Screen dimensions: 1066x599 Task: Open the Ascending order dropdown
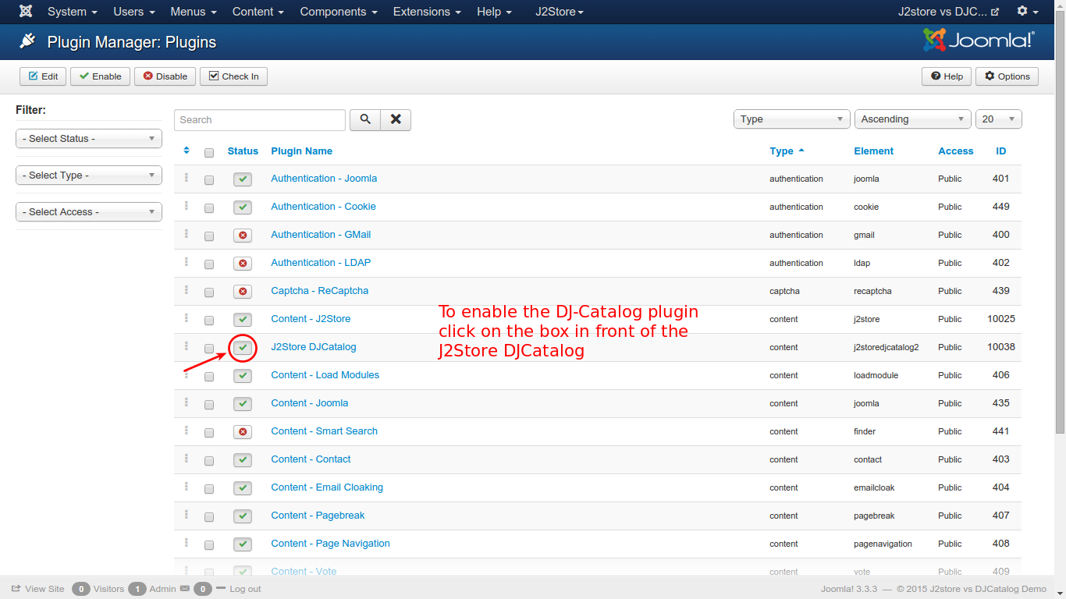click(913, 119)
